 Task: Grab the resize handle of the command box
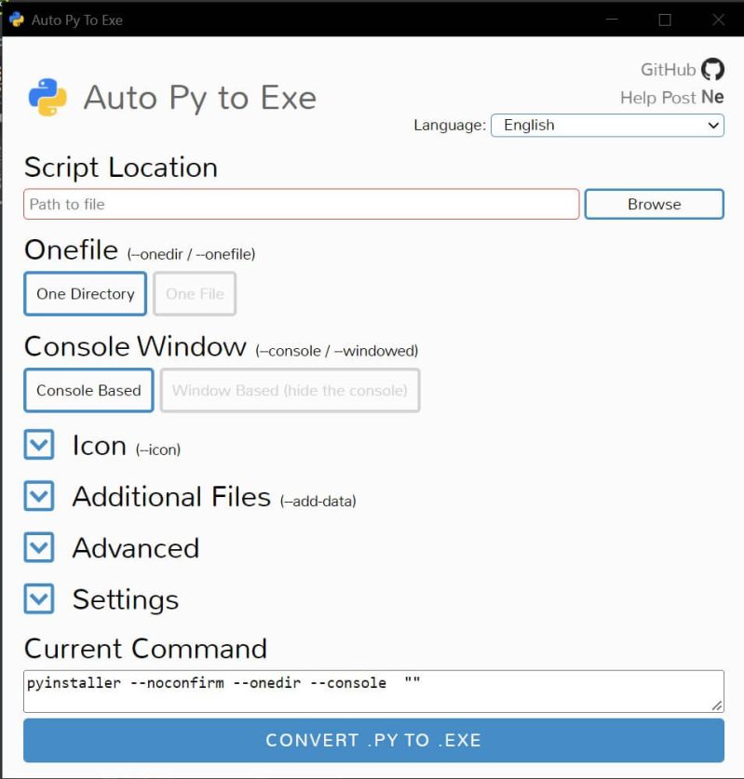(717, 705)
